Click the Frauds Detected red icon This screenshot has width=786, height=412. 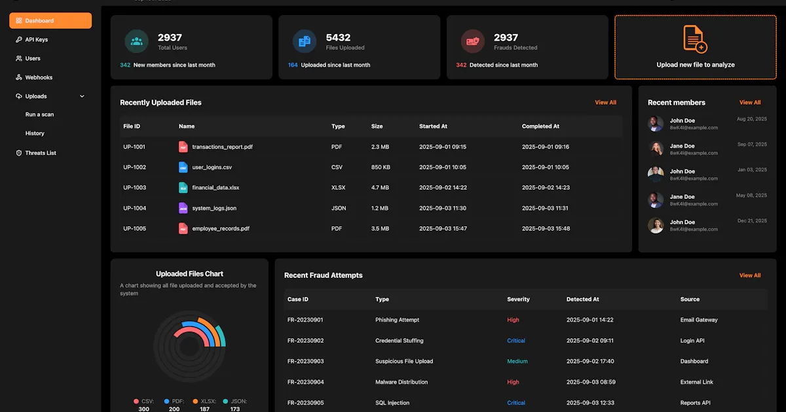point(473,41)
